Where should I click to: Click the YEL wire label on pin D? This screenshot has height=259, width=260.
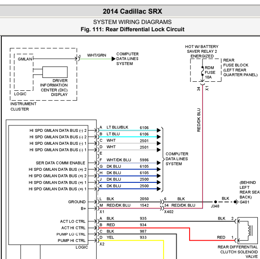tap(110, 237)
